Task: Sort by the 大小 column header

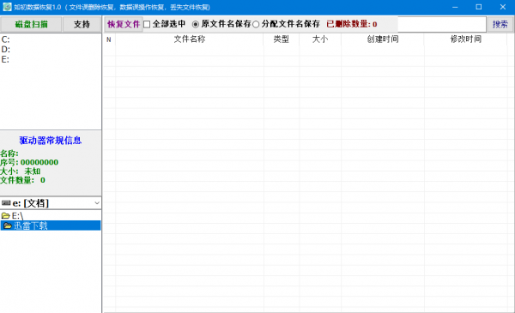Action: tap(320, 39)
